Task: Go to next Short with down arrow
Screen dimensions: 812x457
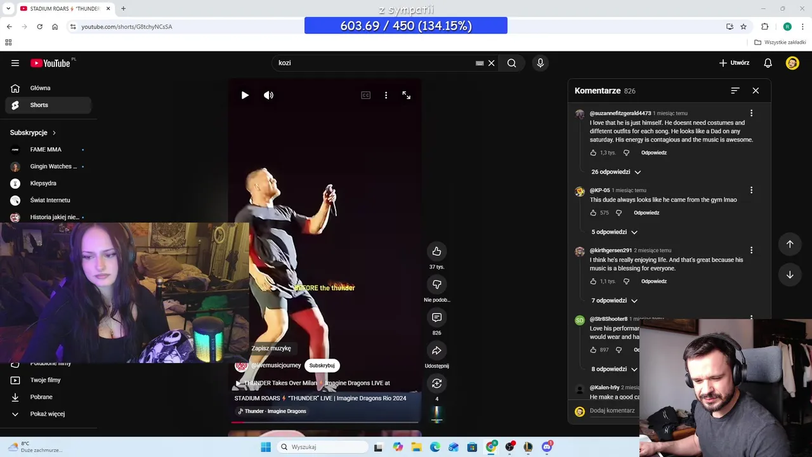Action: (790, 275)
